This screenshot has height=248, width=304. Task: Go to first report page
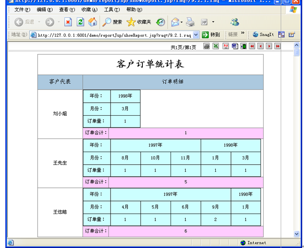252,46
